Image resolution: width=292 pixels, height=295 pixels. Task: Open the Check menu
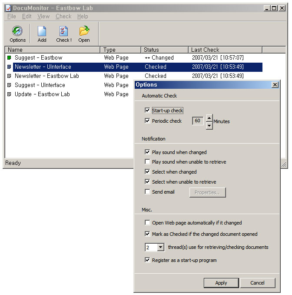pyautogui.click(x=63, y=17)
